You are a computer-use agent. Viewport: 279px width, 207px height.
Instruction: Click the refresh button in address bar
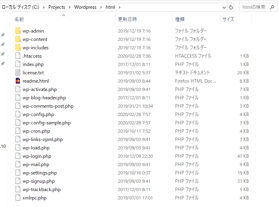[231, 7]
